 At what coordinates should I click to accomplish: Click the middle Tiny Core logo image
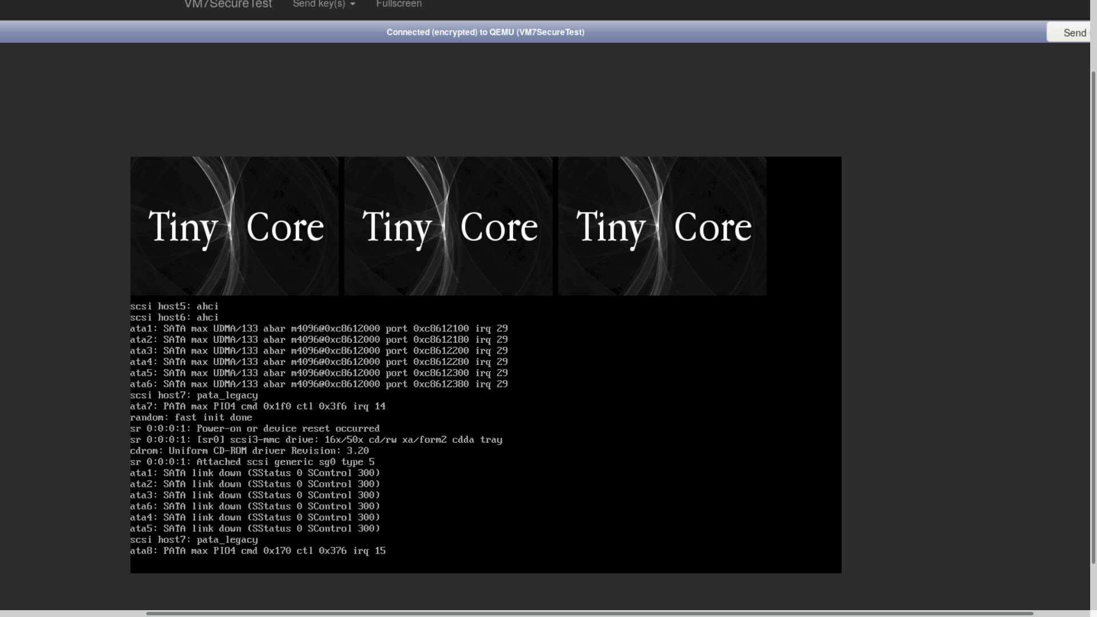coord(449,226)
